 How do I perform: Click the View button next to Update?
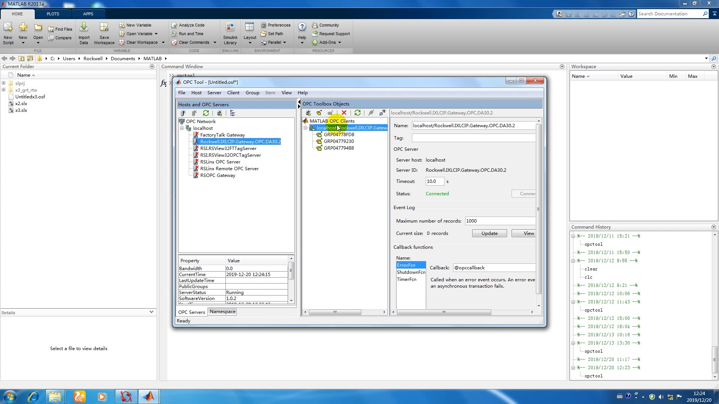pos(528,233)
